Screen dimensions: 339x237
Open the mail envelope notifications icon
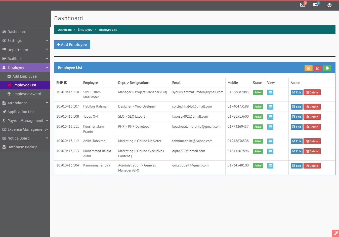[x=303, y=5]
